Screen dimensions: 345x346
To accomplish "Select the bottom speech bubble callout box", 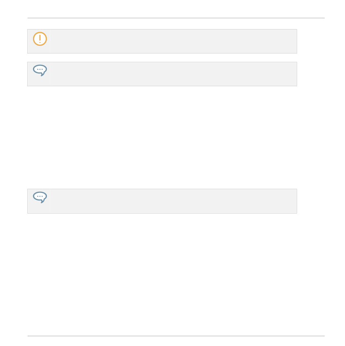I will (x=162, y=201).
